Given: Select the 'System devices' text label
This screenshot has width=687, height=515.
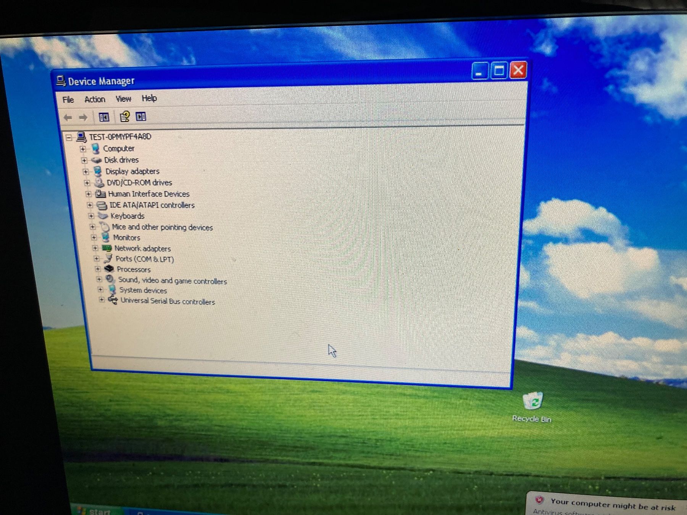Looking at the screenshot, I should [x=143, y=290].
